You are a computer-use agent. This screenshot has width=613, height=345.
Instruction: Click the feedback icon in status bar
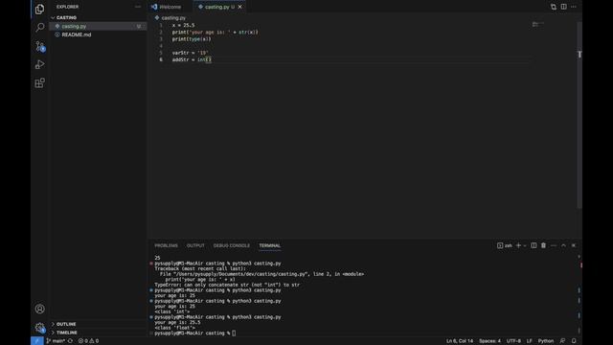[562, 341]
